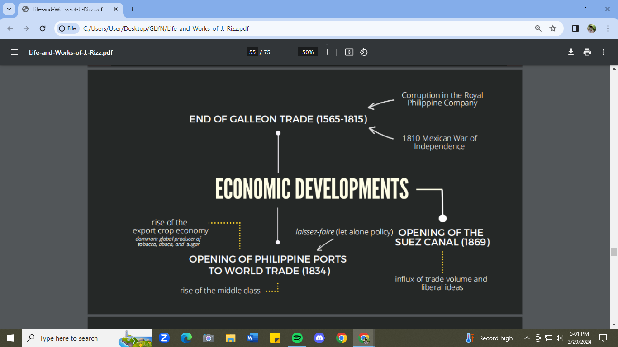Reload the current page
This screenshot has height=347, width=618.
pos(43,28)
